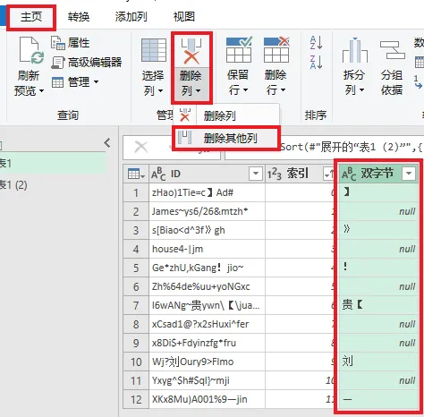Click the 双字节 cell showing 贵【
This screenshot has width=424, height=417.
pos(379,305)
